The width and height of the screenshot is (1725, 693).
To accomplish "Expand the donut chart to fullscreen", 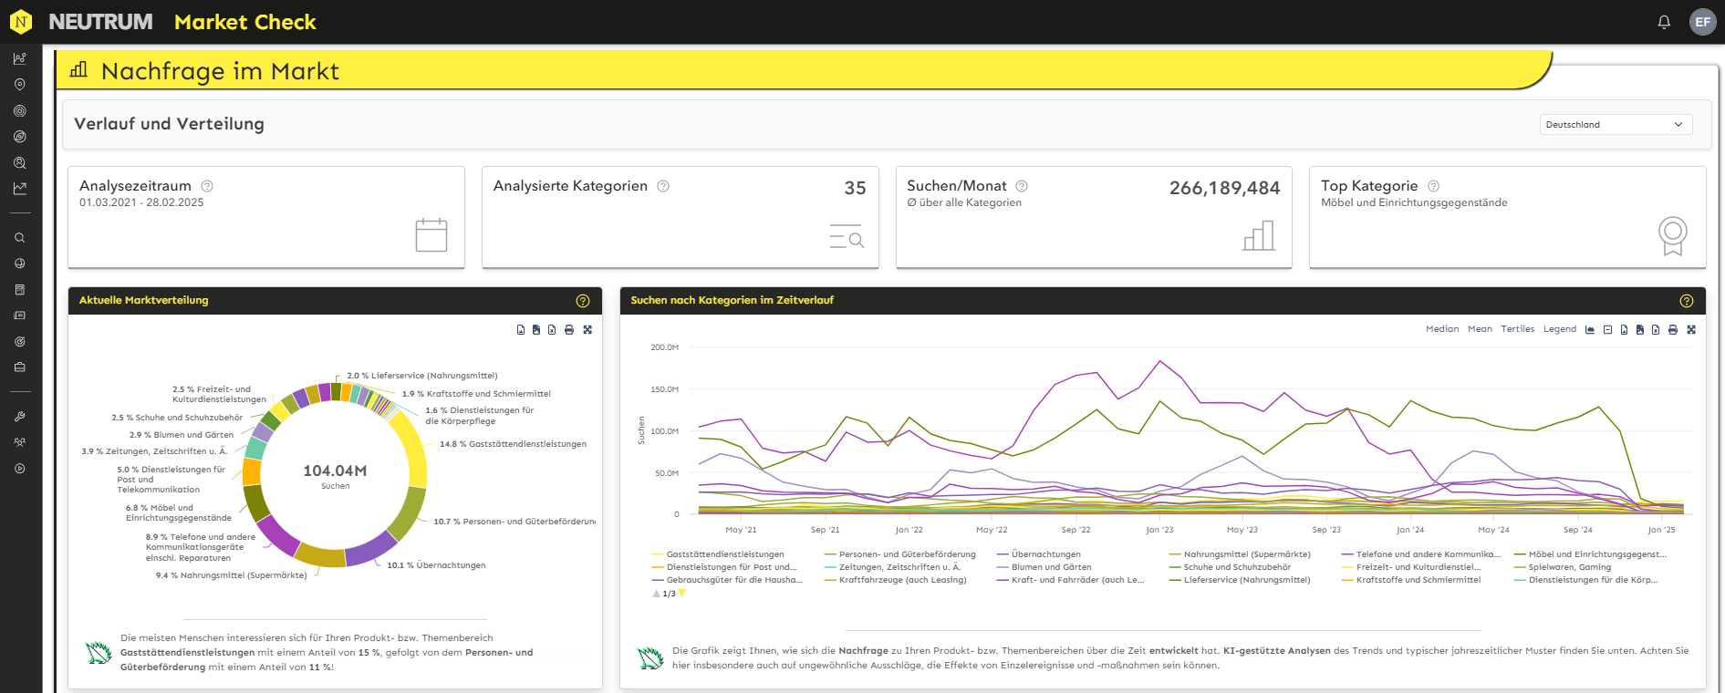I will (x=587, y=330).
